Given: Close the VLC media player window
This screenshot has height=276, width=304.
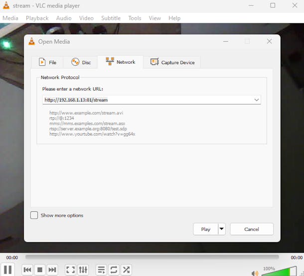Looking at the screenshot, I should [295, 5].
